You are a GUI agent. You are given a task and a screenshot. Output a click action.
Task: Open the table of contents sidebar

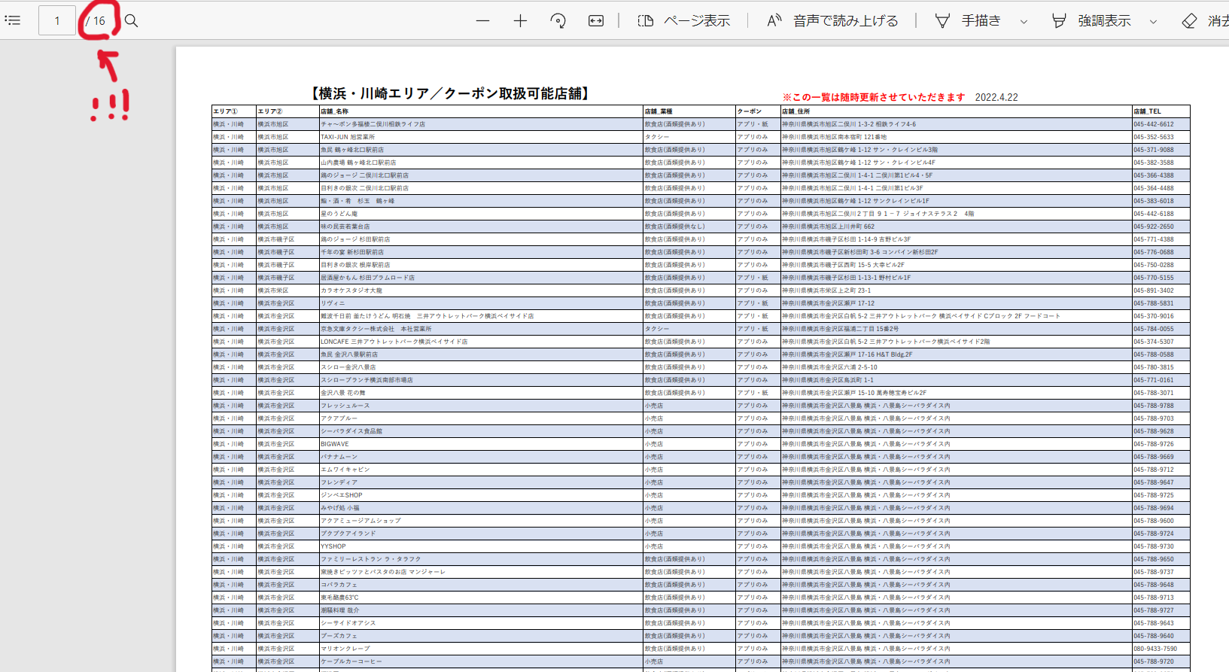pos(13,20)
